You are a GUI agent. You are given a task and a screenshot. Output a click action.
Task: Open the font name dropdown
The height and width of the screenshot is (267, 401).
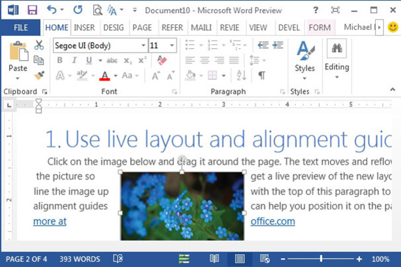(x=143, y=46)
